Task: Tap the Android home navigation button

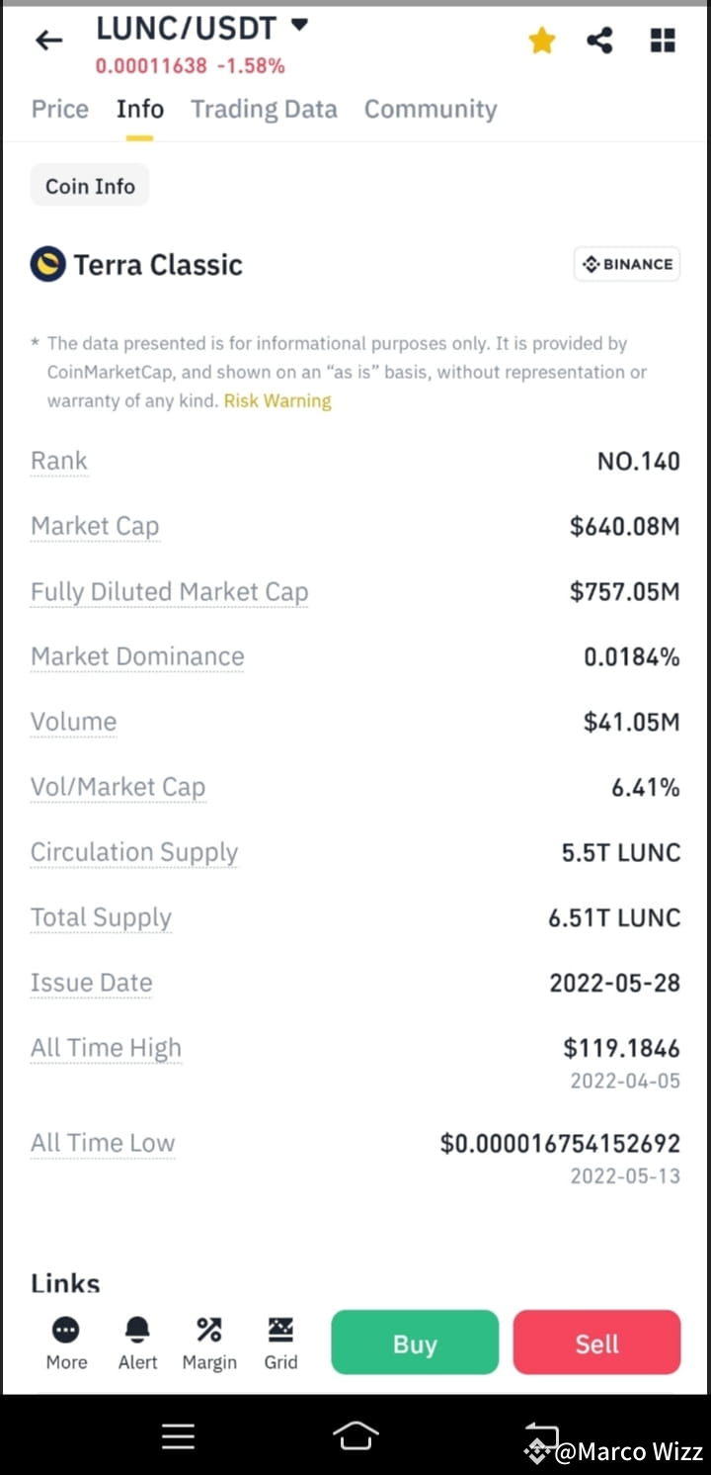Action: 355,1435
